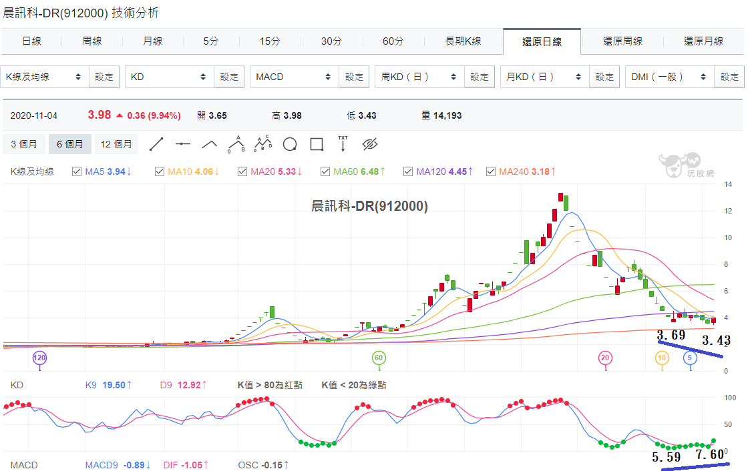The width and height of the screenshot is (748, 471).
Task: Pick the ABCD wave pattern tool
Action: (263, 143)
